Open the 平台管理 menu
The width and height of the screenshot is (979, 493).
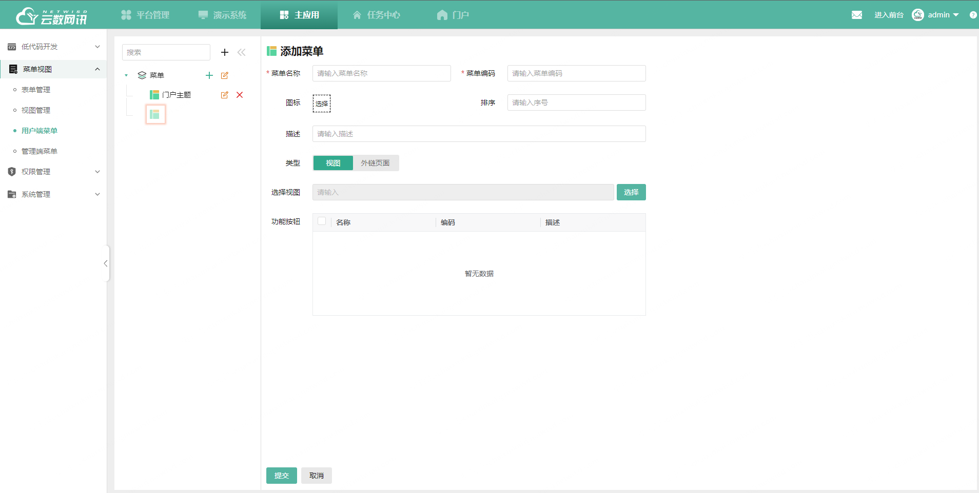tap(146, 14)
